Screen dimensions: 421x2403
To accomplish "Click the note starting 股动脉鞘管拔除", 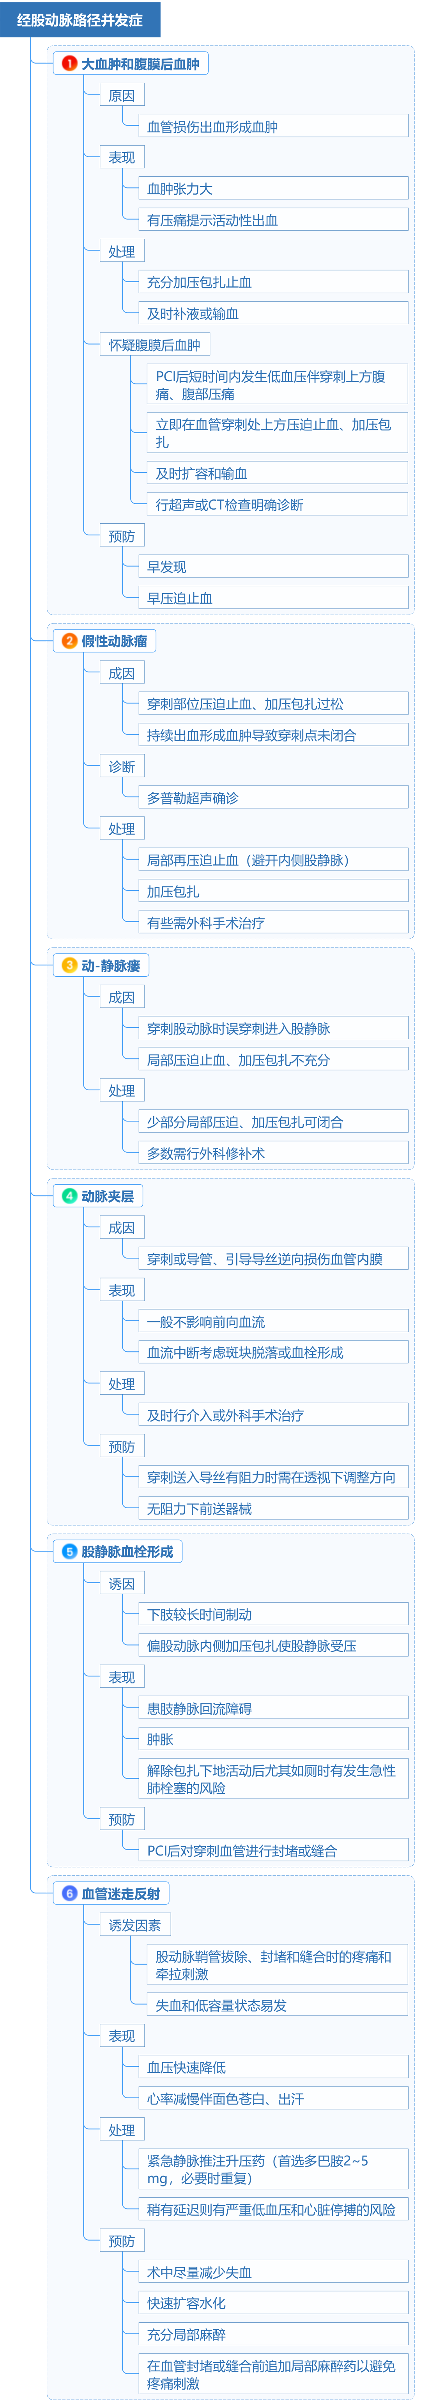I will point(278,1964).
